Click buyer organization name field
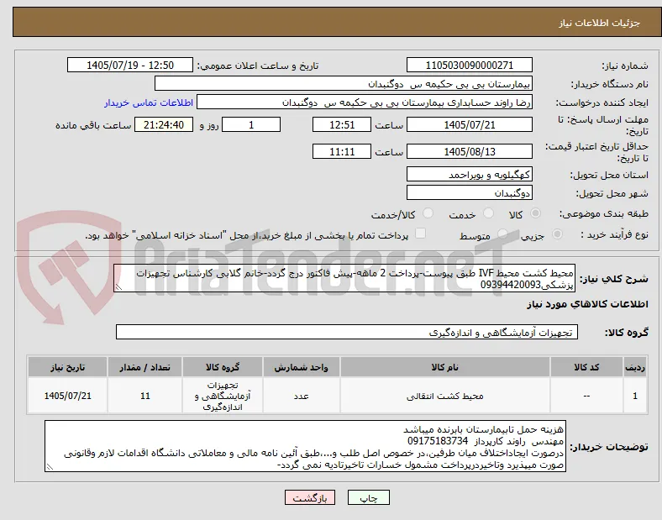The height and width of the screenshot is (520, 662). pos(344,83)
